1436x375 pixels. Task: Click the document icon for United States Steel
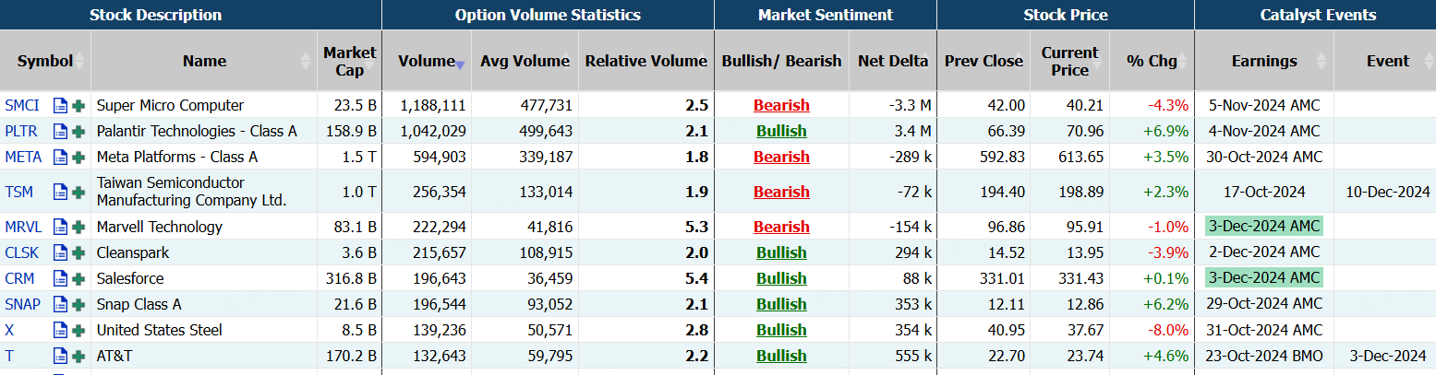tap(60, 330)
